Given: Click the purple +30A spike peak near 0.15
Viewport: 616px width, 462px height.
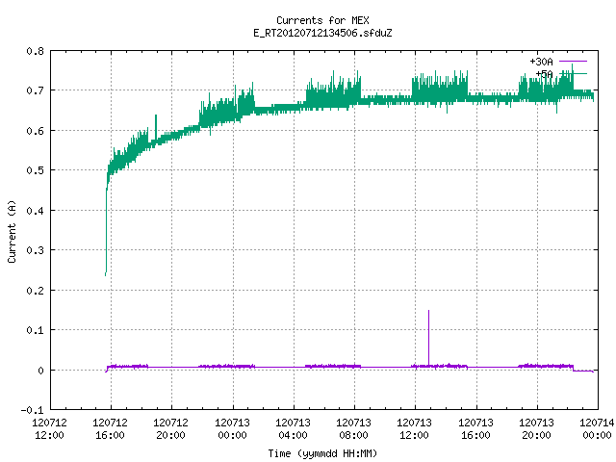Looking at the screenshot, I should [428, 311].
